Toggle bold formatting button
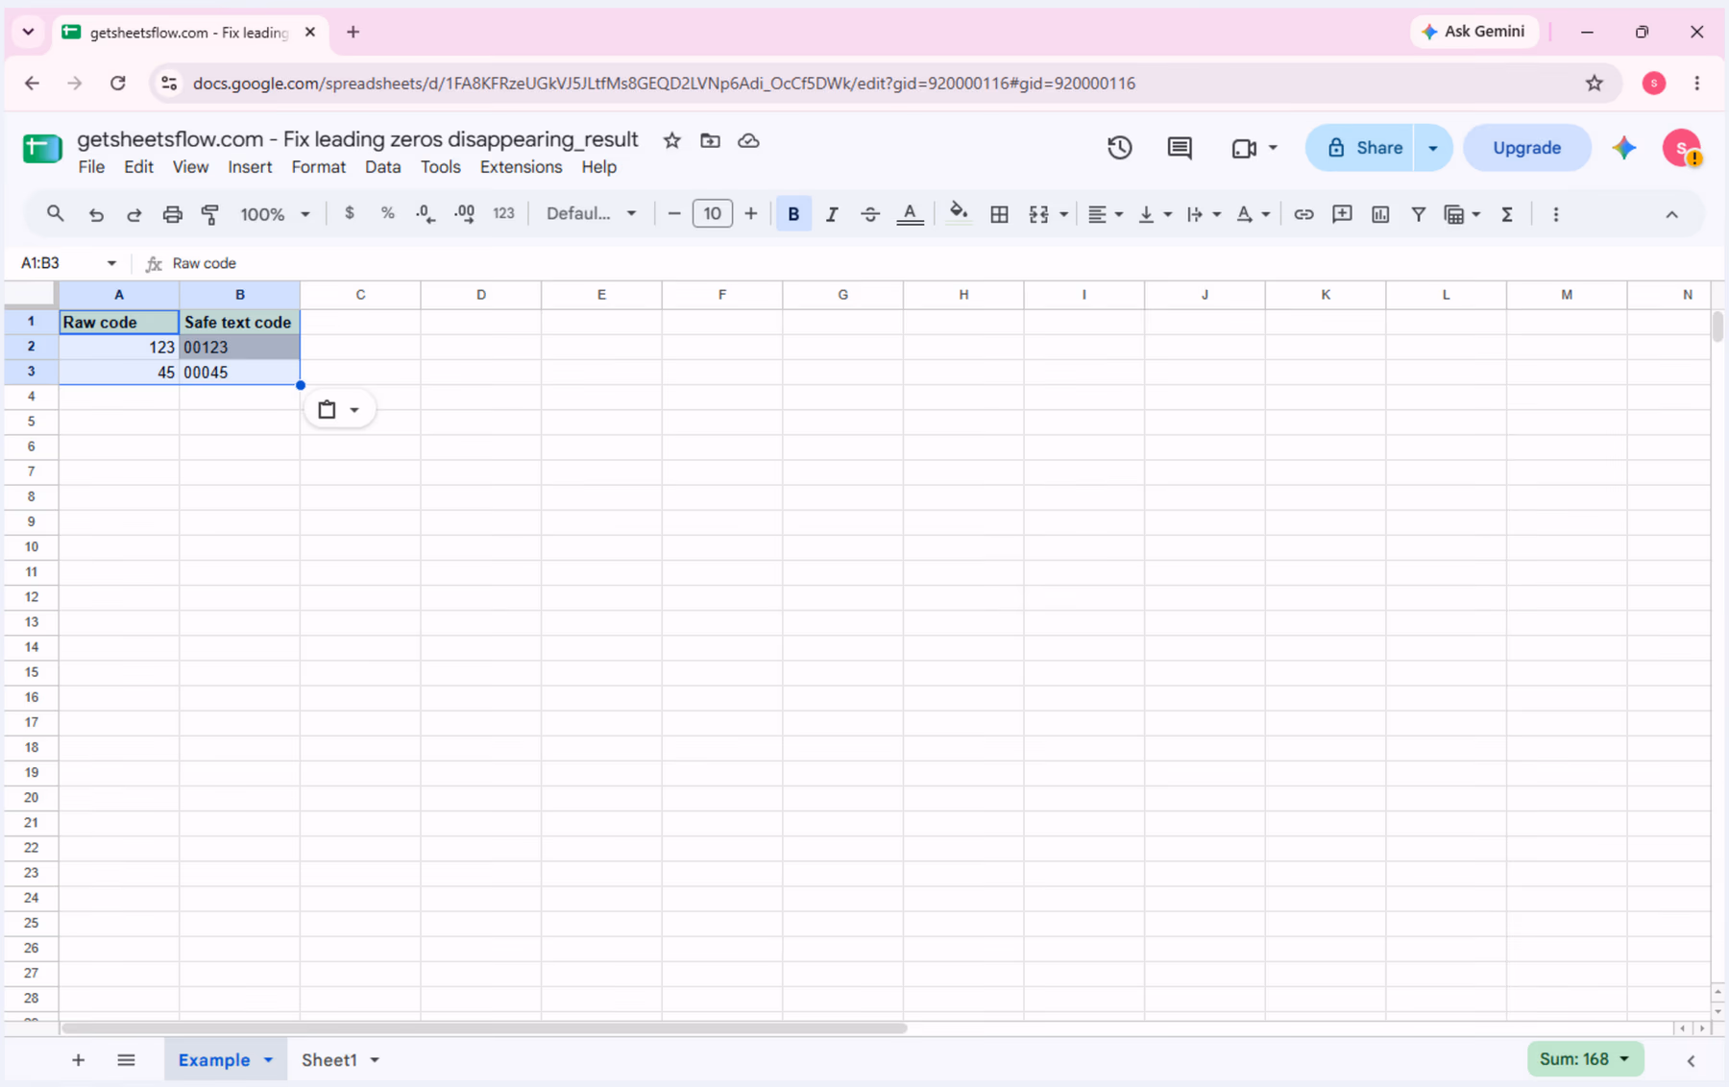The image size is (1729, 1087). click(793, 214)
